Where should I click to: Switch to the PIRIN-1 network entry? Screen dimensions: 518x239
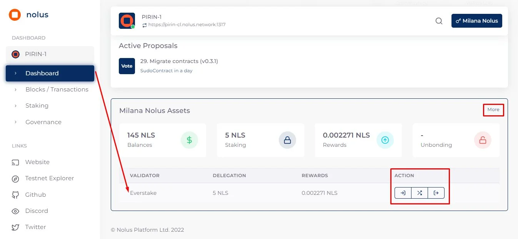coord(37,54)
